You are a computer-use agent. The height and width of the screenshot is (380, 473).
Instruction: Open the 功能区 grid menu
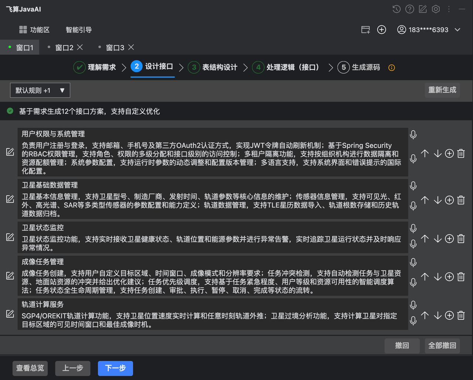[x=34, y=30]
